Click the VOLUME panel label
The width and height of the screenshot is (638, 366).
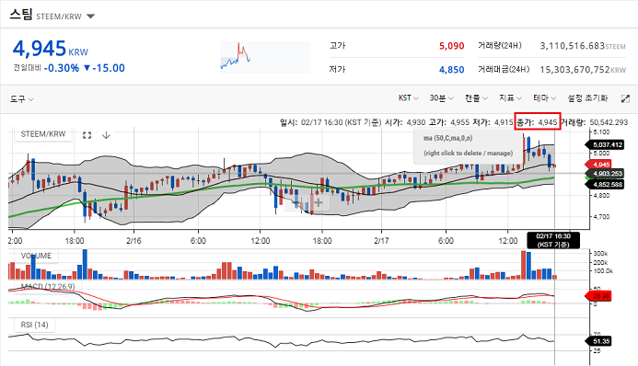[36, 256]
